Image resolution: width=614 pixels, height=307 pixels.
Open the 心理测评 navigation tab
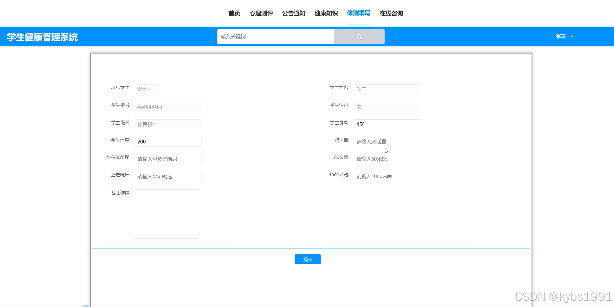coord(261,13)
